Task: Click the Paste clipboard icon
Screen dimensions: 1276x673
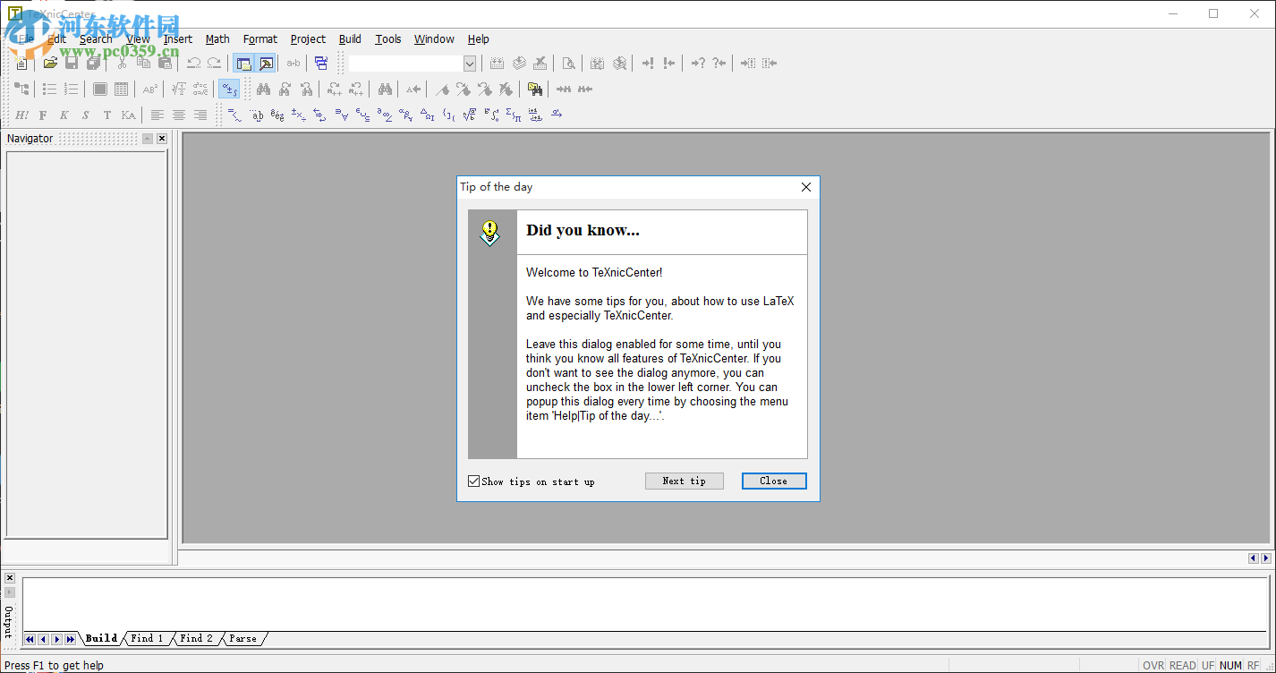Action: [x=165, y=64]
